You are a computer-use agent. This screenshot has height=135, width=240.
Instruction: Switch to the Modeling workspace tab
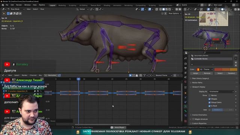click(62, 5)
